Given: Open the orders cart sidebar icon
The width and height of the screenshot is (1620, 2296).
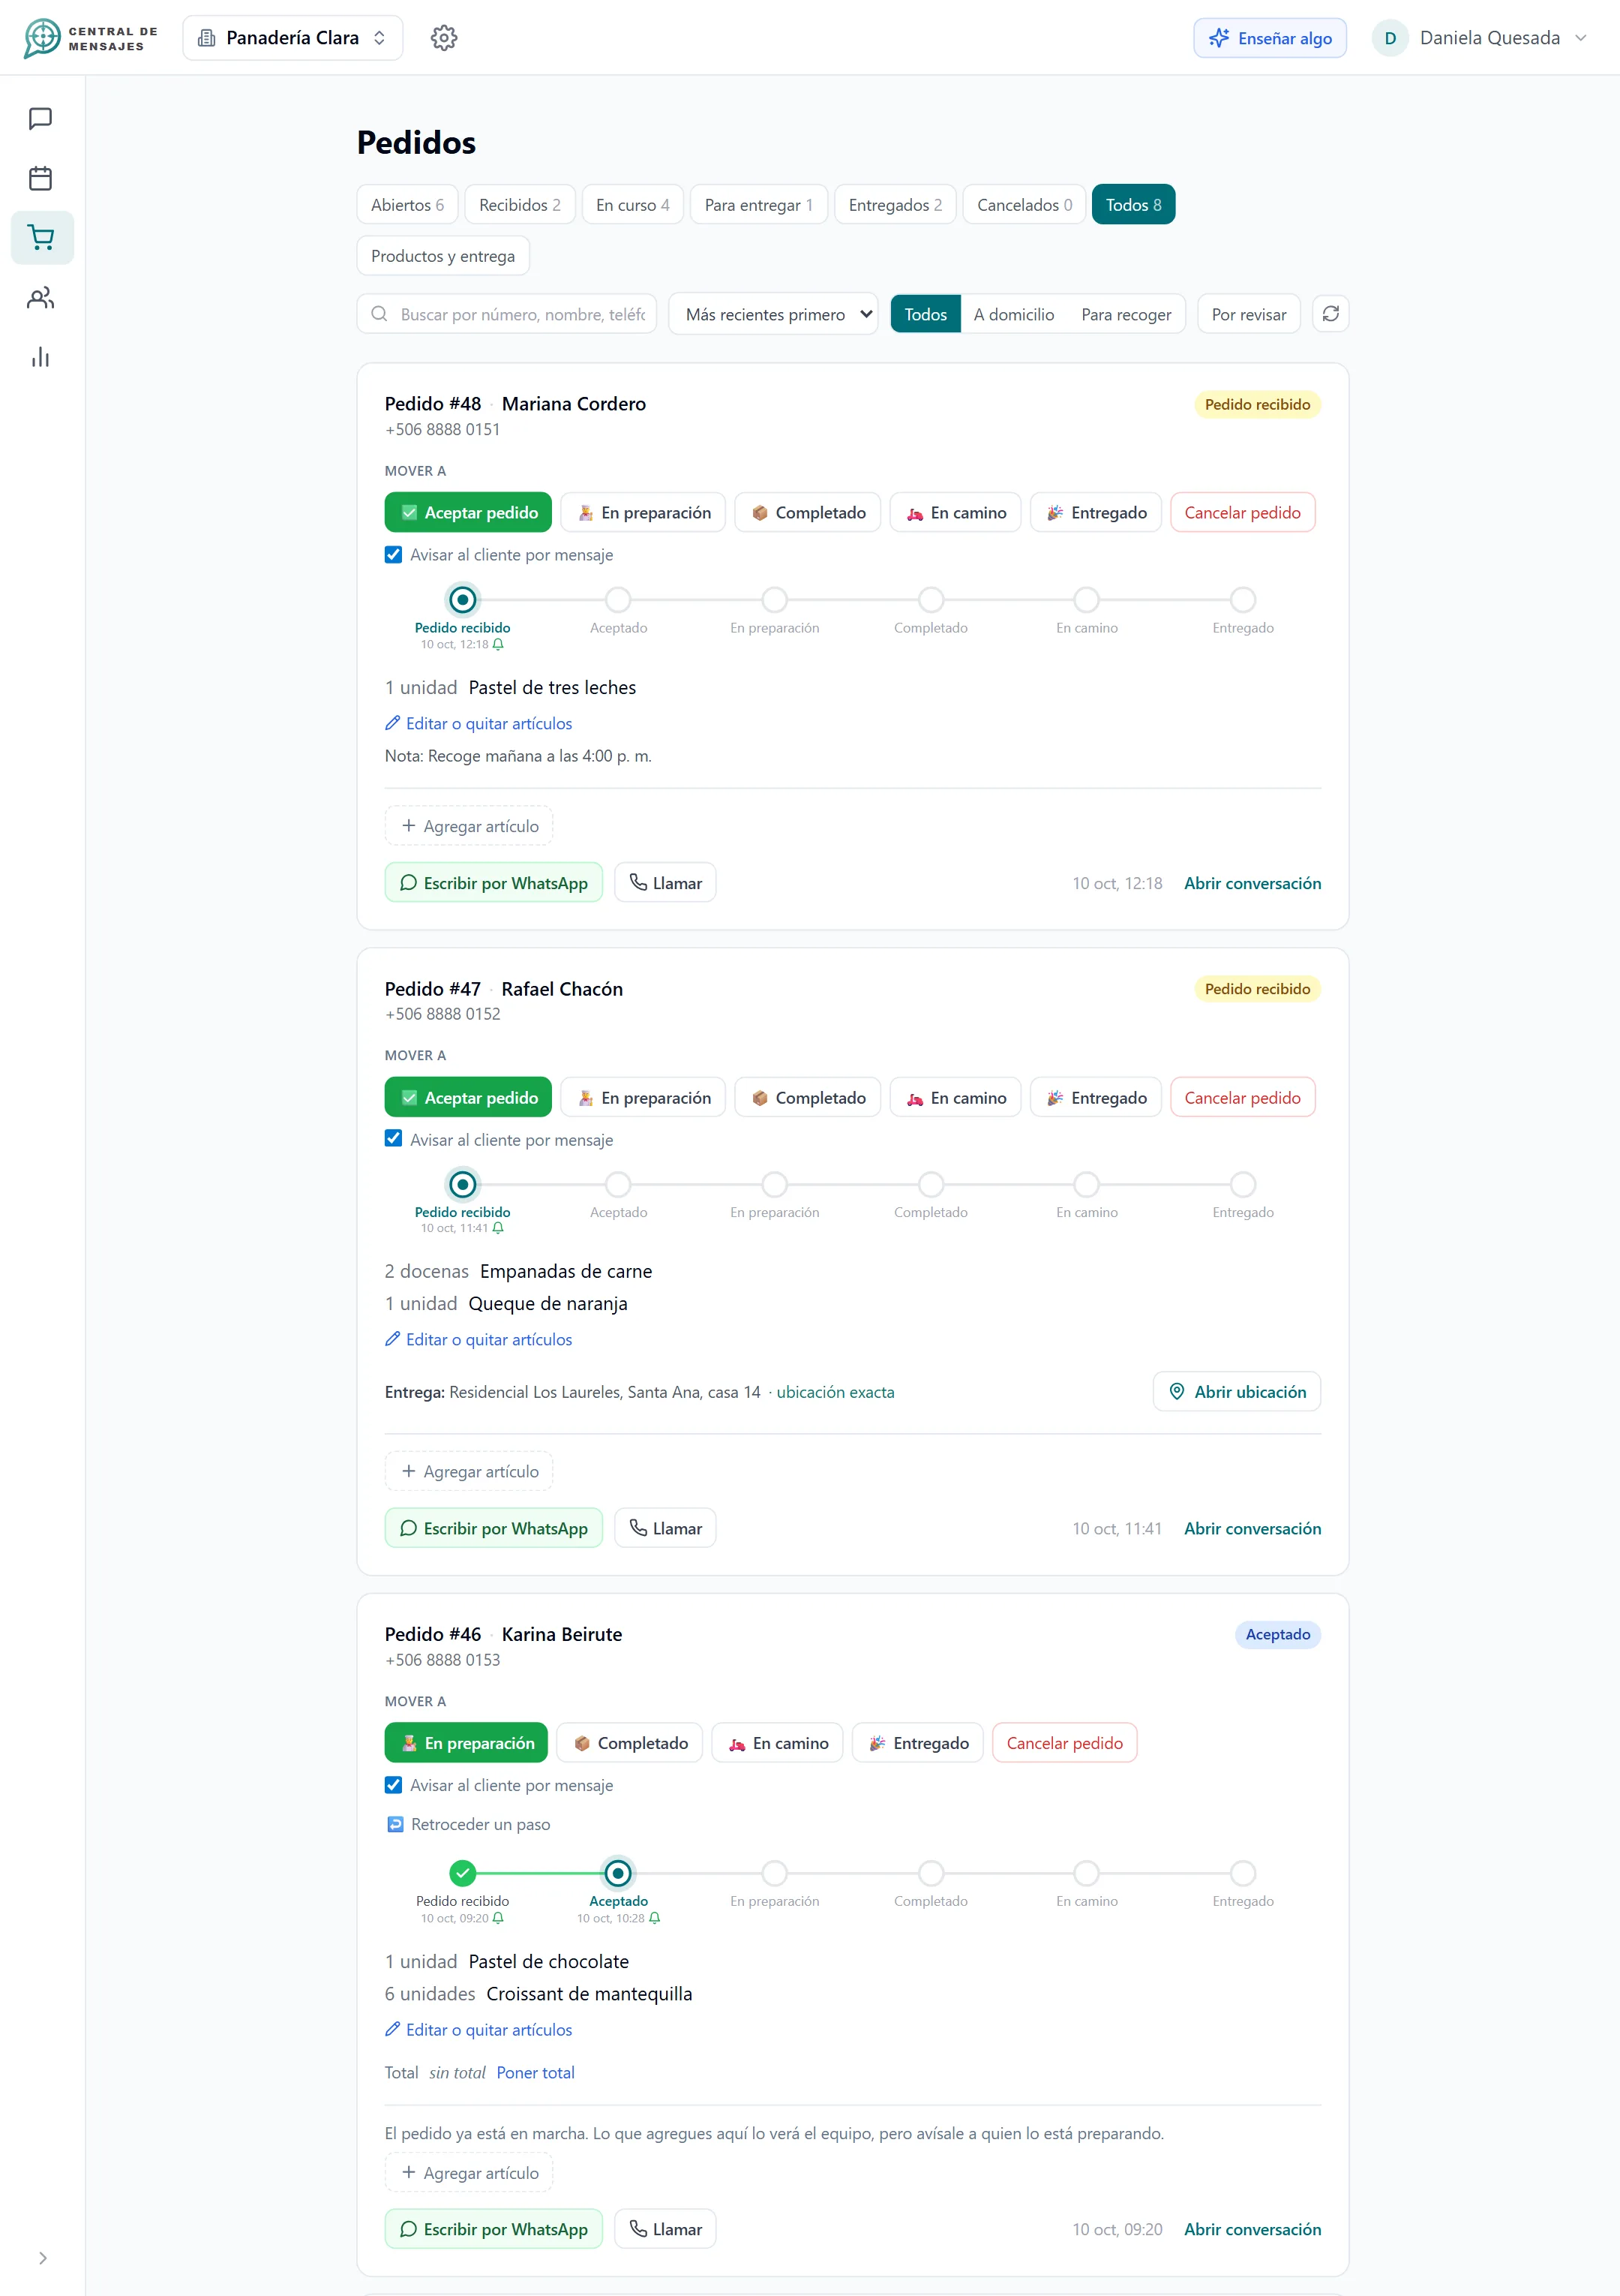Looking at the screenshot, I should (41, 238).
